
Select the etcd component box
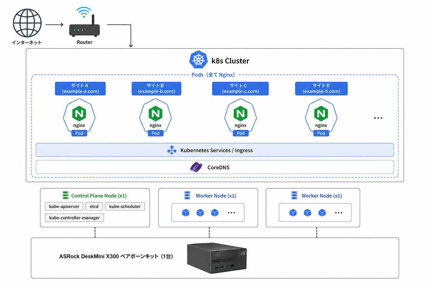[94, 206]
